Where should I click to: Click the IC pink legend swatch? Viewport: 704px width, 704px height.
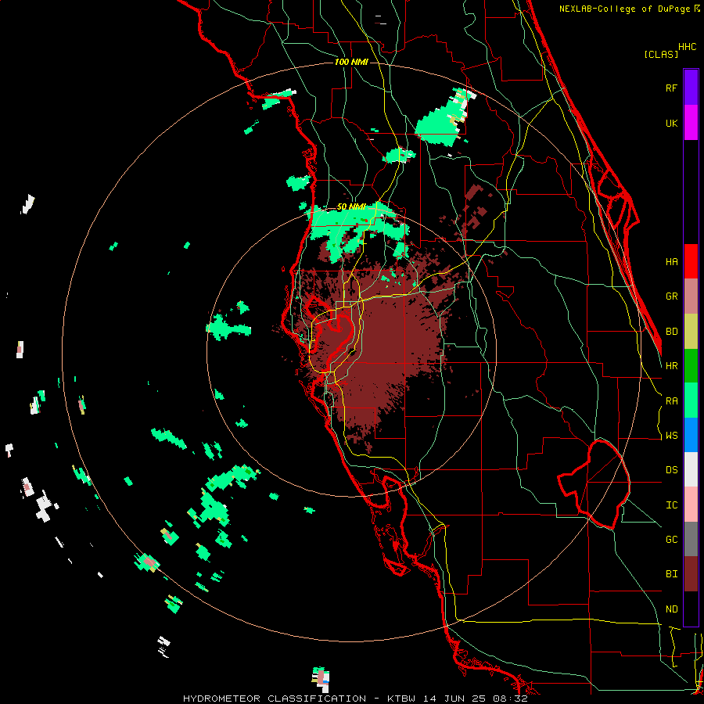691,505
